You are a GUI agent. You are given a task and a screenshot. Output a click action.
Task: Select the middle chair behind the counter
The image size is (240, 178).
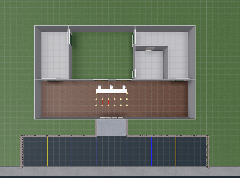[x=111, y=87]
